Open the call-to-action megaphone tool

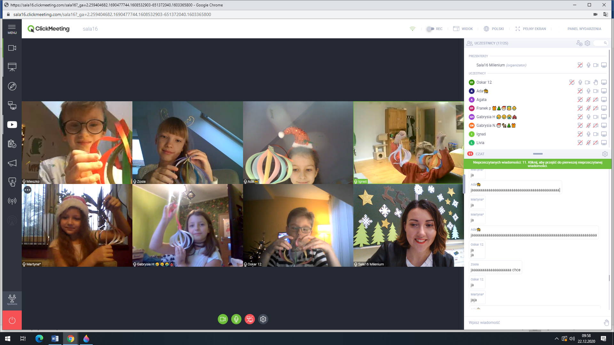(x=12, y=163)
